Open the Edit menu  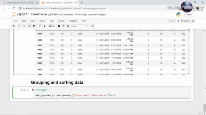24,21
